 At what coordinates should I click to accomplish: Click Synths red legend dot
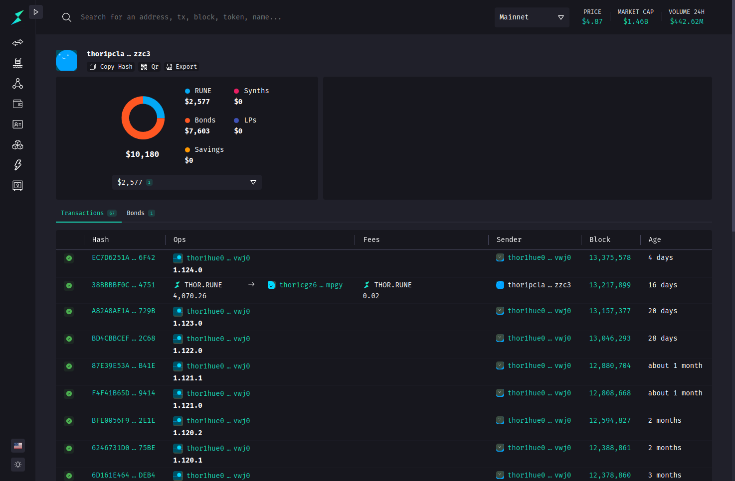[236, 91]
